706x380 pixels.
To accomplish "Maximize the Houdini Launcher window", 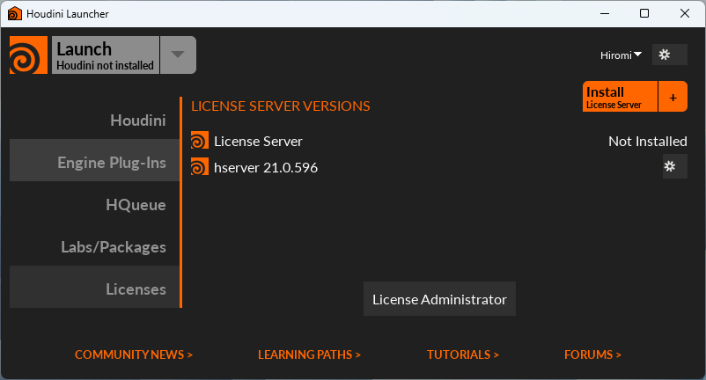I will point(644,13).
